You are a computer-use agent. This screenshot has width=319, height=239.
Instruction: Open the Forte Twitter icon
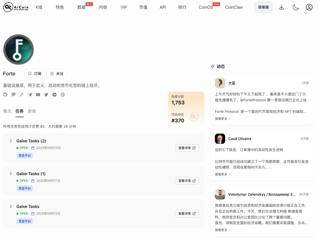(x=46, y=95)
